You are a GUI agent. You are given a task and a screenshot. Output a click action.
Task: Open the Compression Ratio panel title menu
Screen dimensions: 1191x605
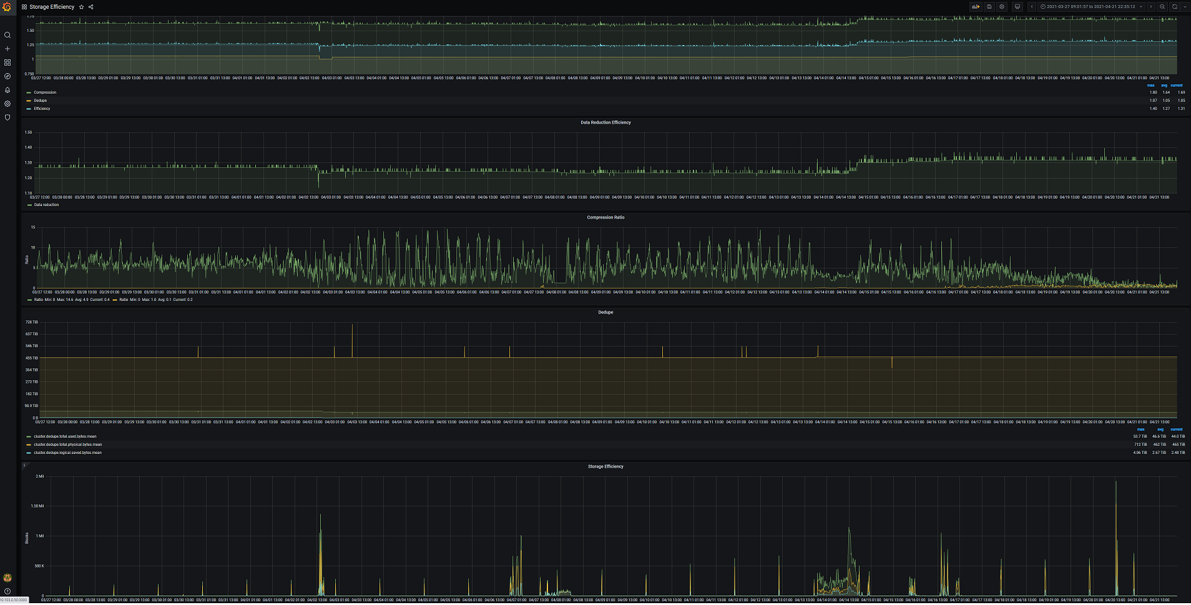(605, 217)
